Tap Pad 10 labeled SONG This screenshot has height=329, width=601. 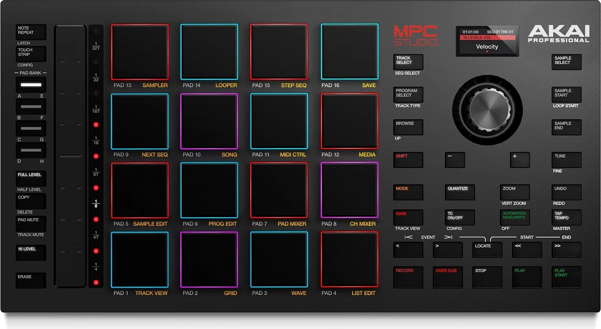point(209,121)
